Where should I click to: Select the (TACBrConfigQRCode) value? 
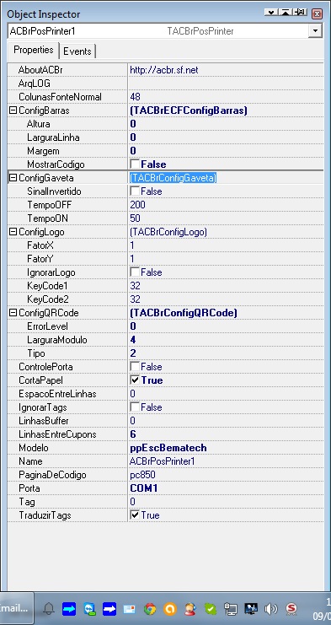click(184, 313)
